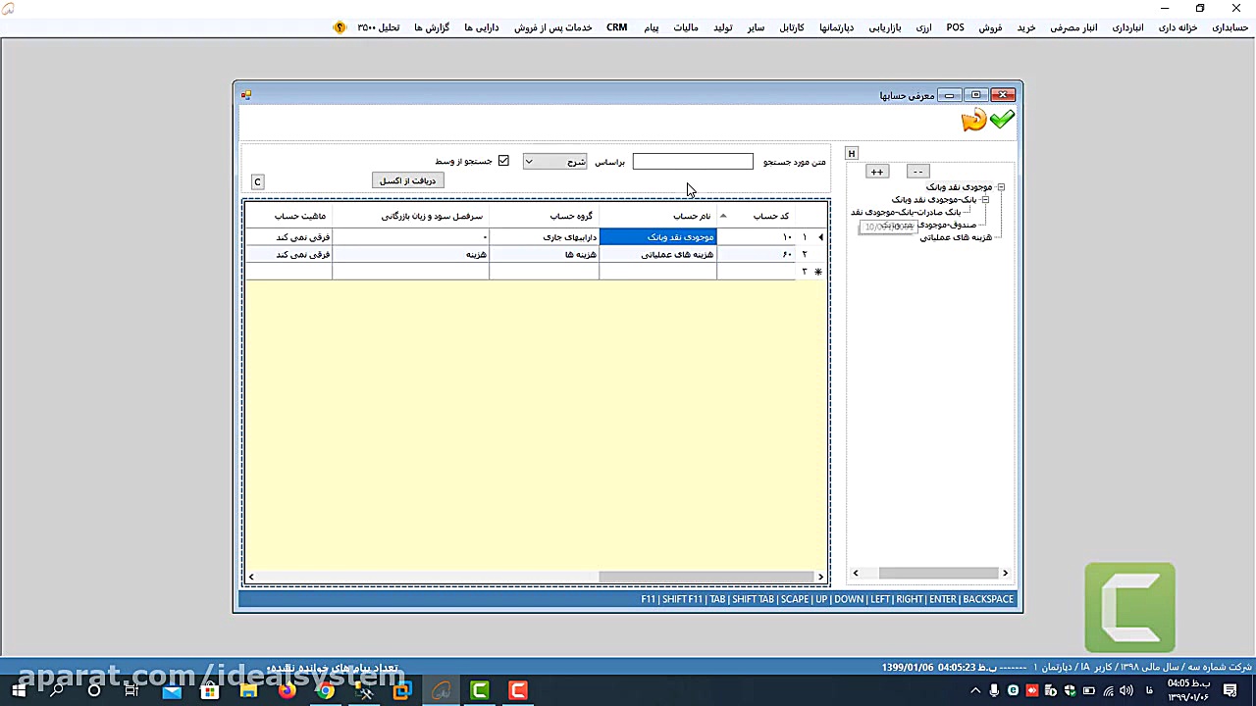Open the Mail app in the taskbar
The height and width of the screenshot is (706, 1256).
point(172,691)
